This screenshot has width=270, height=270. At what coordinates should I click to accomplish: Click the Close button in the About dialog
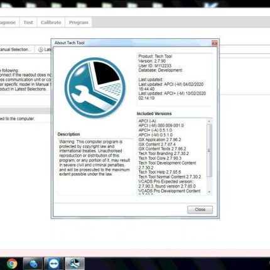click(x=200, y=210)
